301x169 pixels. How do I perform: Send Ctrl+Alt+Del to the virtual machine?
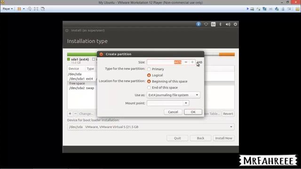click(30, 9)
